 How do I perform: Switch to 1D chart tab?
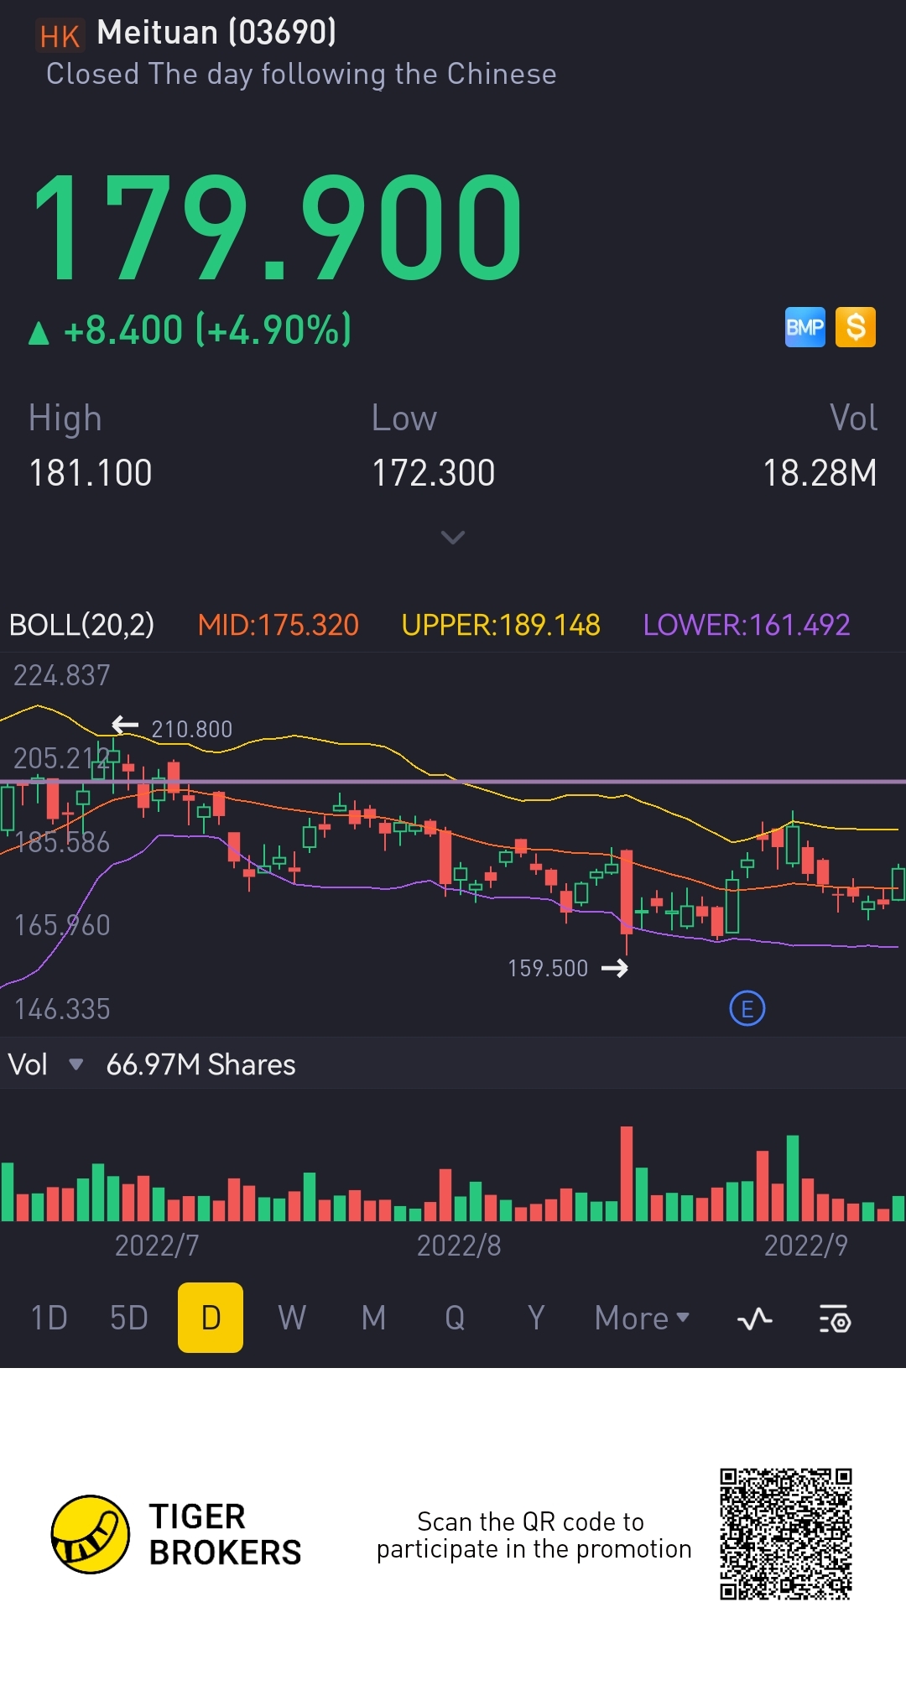tap(49, 1319)
